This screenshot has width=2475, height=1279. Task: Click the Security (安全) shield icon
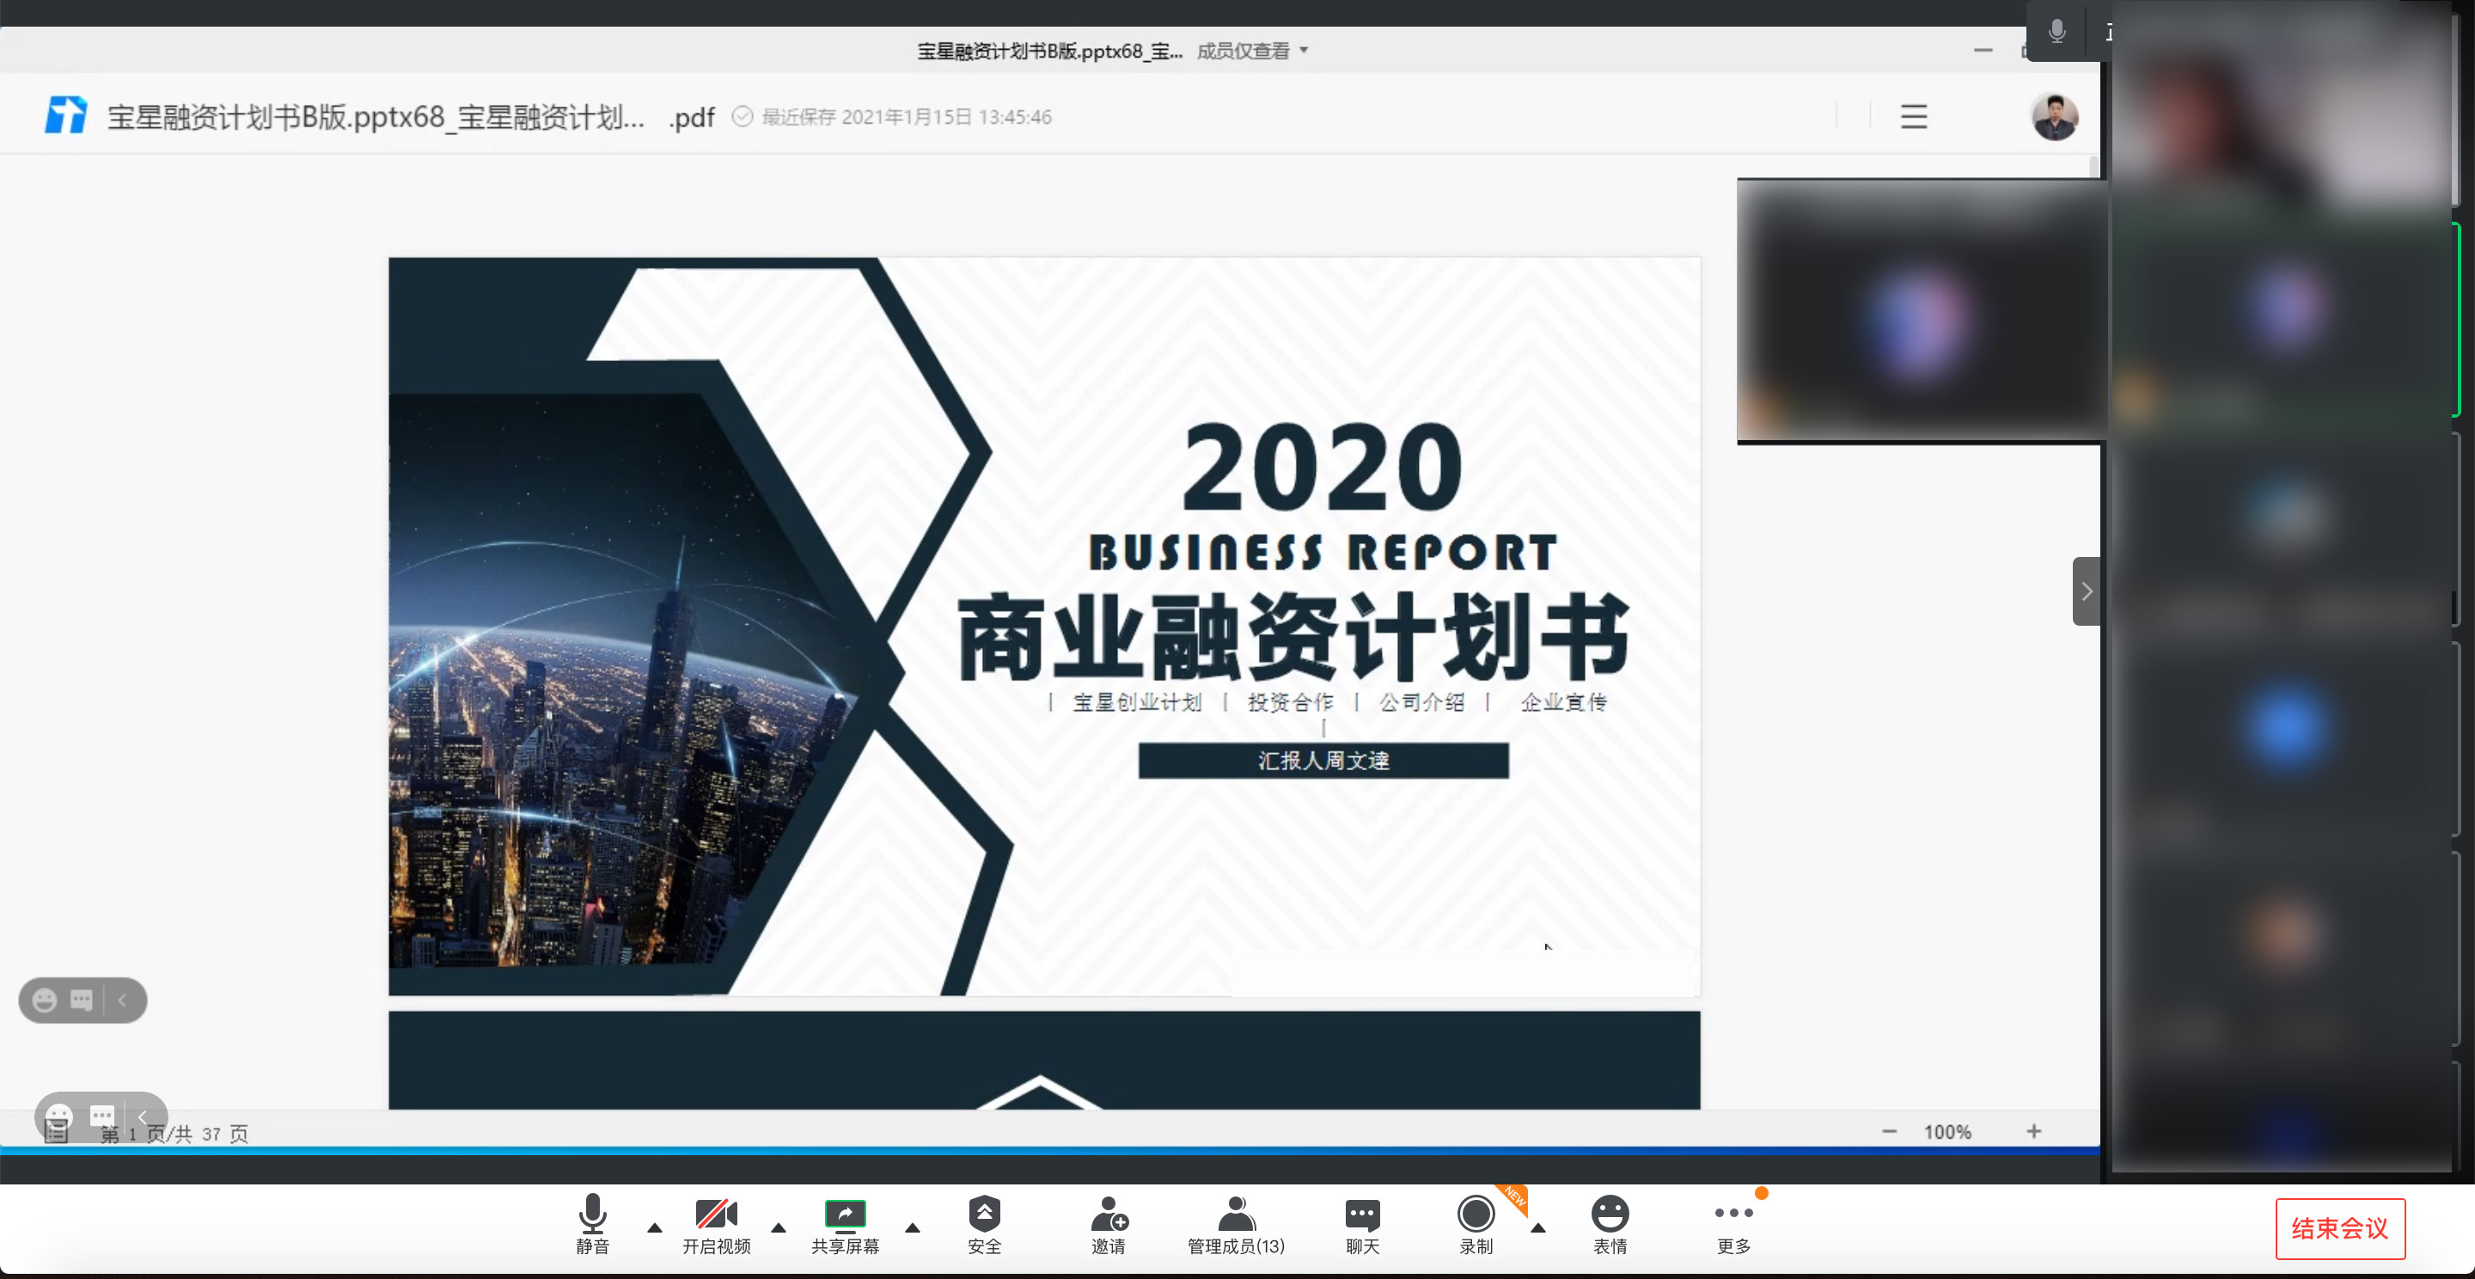(x=984, y=1215)
